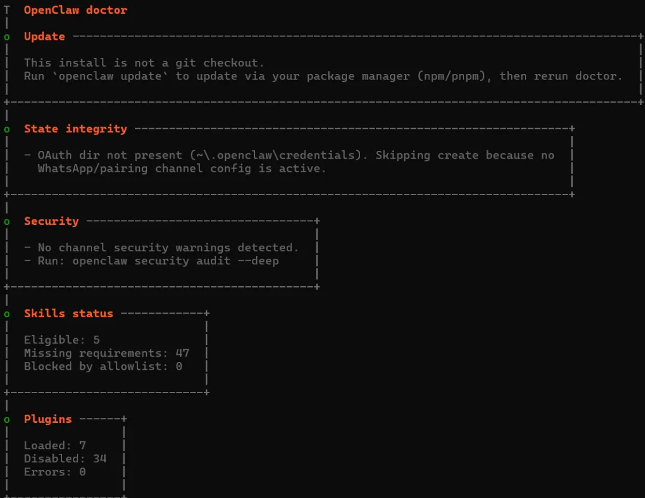The width and height of the screenshot is (645, 498).
Task: Click the 'Disabled: 34' line
Action: click(66, 459)
